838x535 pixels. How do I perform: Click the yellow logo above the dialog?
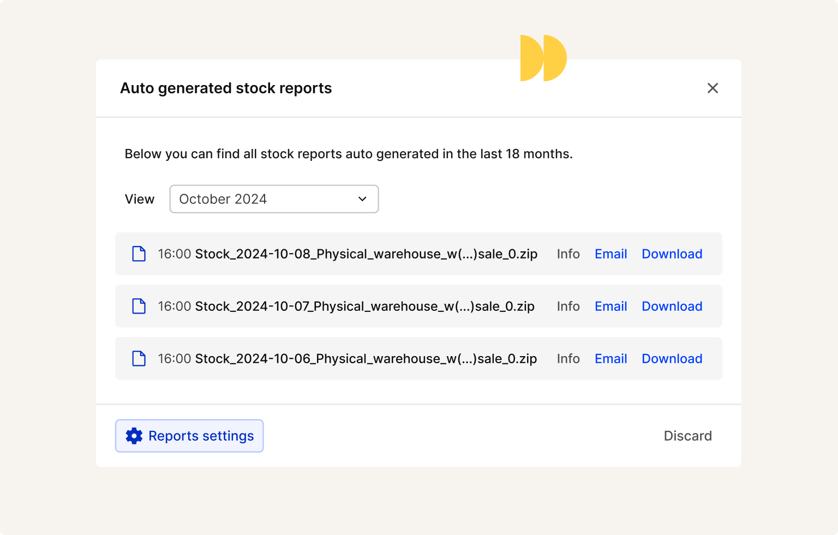coord(543,58)
